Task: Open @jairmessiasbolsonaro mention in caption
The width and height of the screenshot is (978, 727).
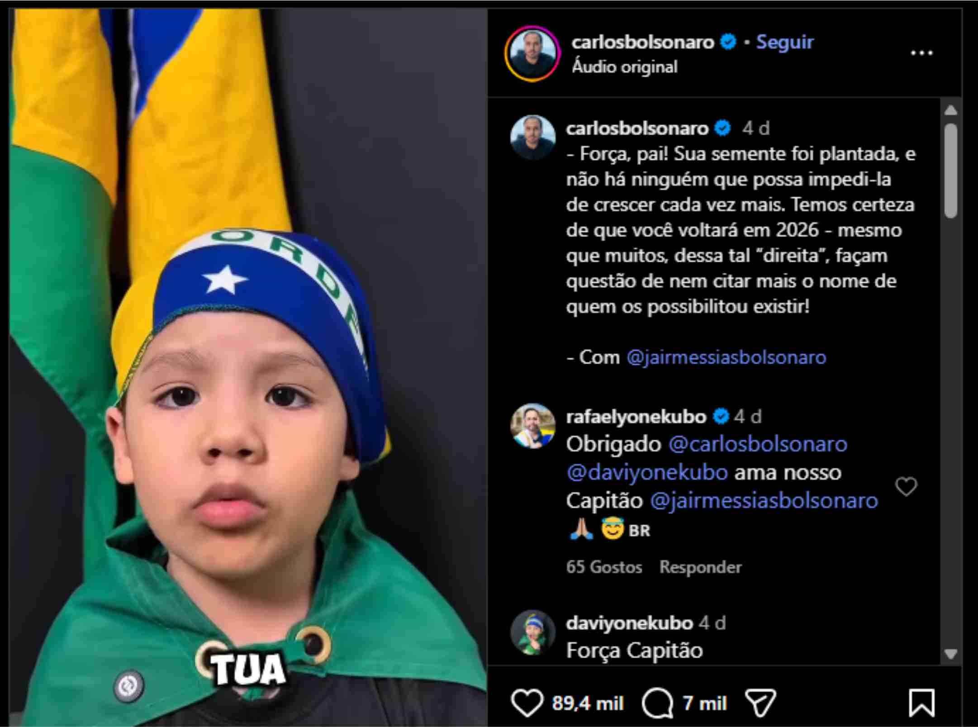Action: 726,357
